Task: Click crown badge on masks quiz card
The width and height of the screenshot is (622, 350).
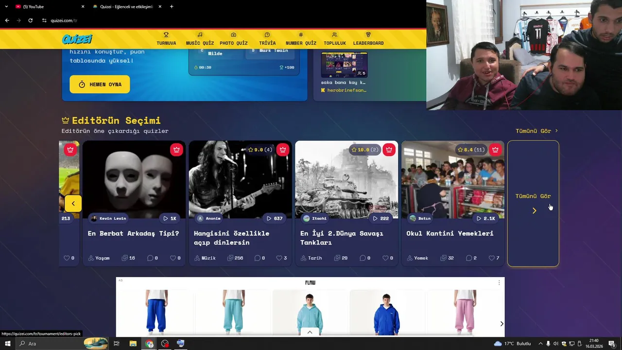Action: tap(176, 150)
